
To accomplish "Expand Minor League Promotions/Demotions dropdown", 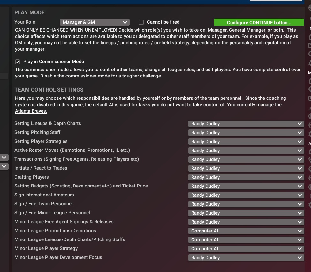I will (x=246, y=231).
